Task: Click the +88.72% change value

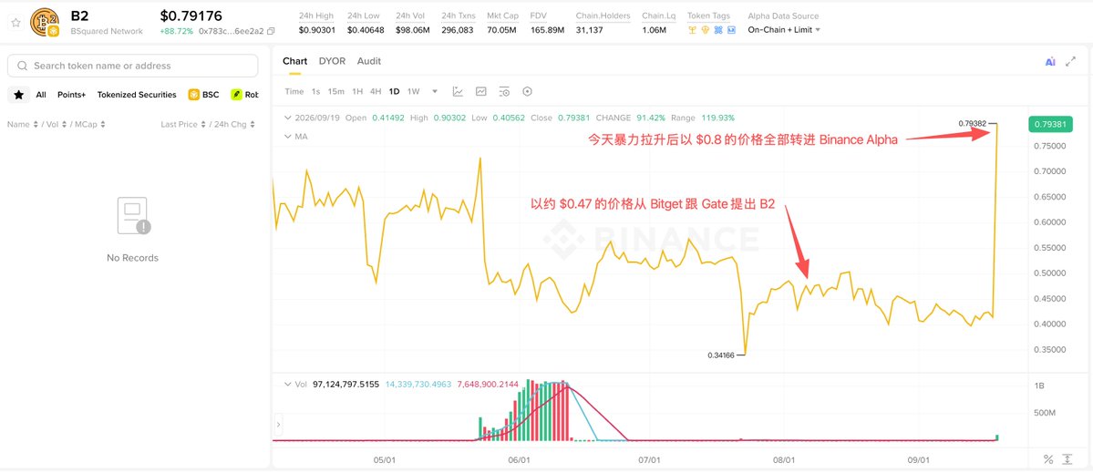Action: pyautogui.click(x=176, y=31)
